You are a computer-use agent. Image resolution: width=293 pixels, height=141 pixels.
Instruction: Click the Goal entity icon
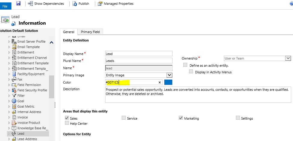coord(14,101)
